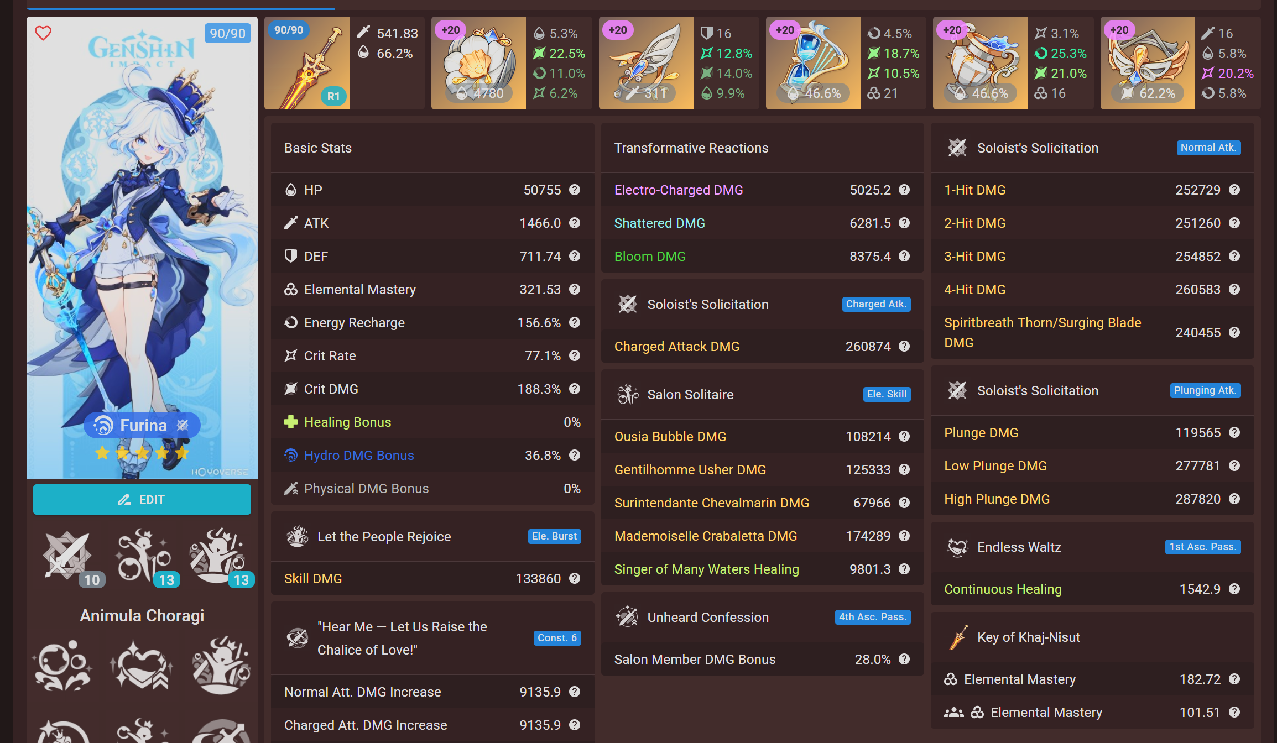
Task: Open the flower artifact card showing 4780
Action: point(512,63)
